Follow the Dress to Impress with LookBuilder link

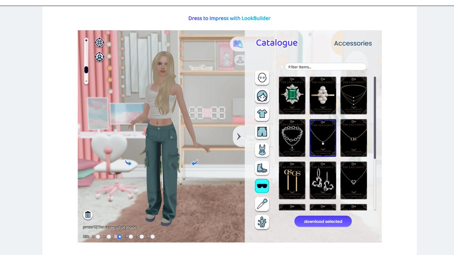(229, 18)
